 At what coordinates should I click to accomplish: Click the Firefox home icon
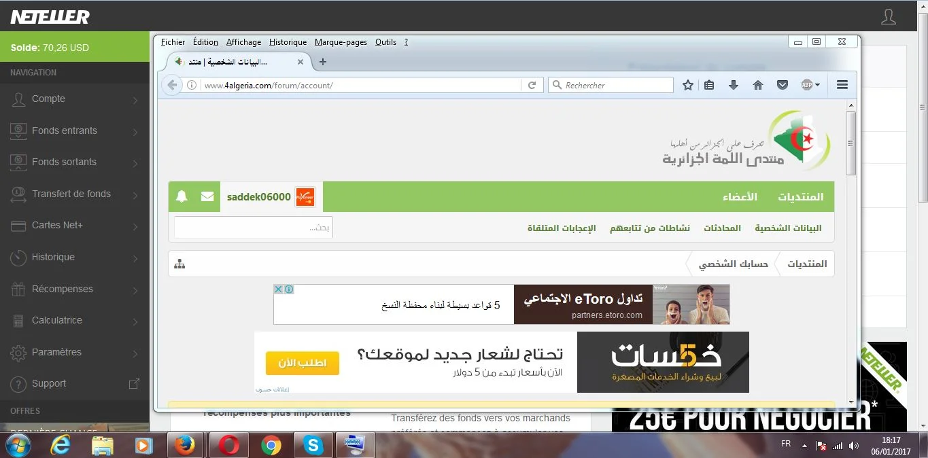pyautogui.click(x=758, y=85)
